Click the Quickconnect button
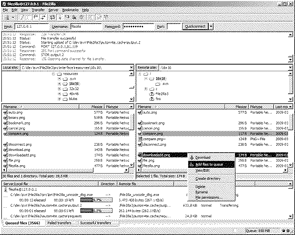The height and width of the screenshot is (235, 295). coord(195,27)
